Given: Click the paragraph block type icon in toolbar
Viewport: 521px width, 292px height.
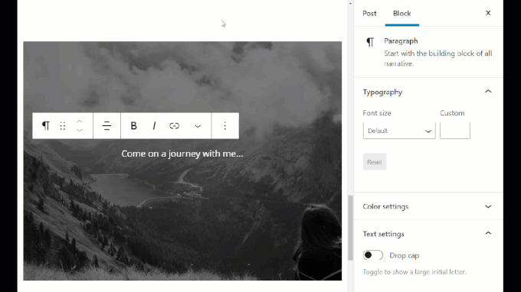Looking at the screenshot, I should click(46, 125).
